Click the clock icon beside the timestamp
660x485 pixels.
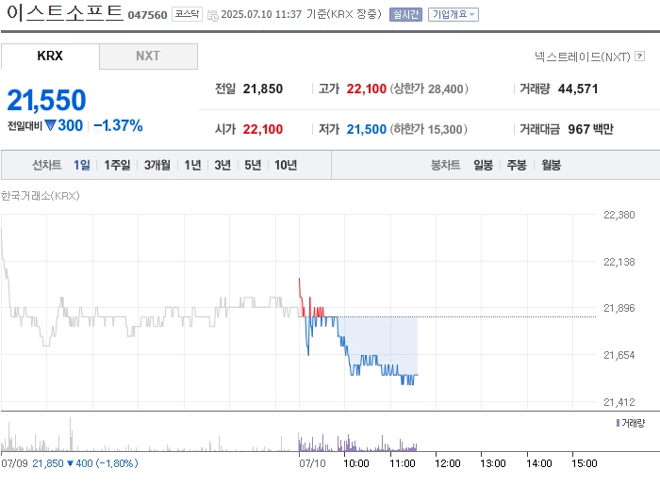[x=213, y=16]
